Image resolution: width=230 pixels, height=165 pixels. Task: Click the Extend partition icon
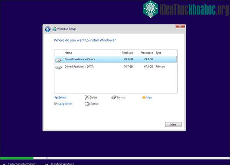click(87, 104)
